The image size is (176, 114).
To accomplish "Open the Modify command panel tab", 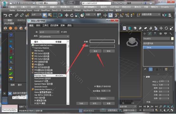I will (150, 34).
